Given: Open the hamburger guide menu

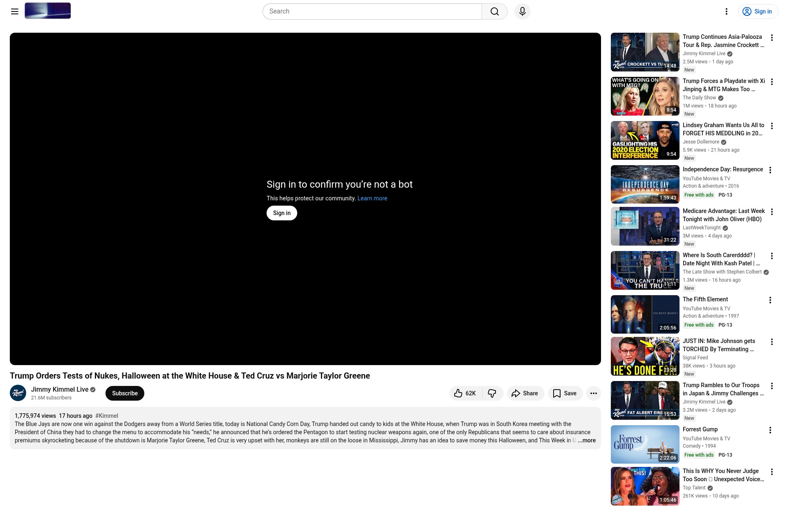Looking at the screenshot, I should click(15, 11).
